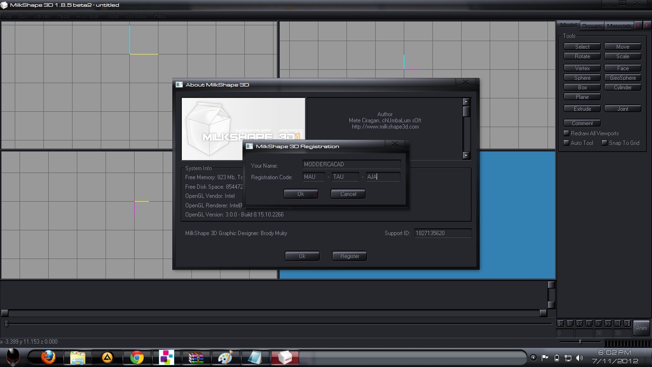
Task: Select the Plane tool
Action: (582, 97)
